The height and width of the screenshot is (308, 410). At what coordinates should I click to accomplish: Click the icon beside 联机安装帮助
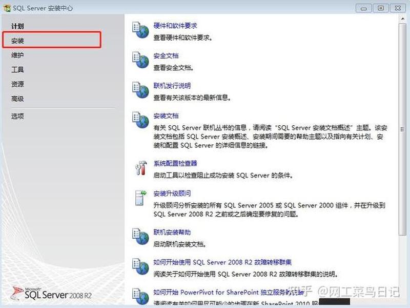point(140,237)
